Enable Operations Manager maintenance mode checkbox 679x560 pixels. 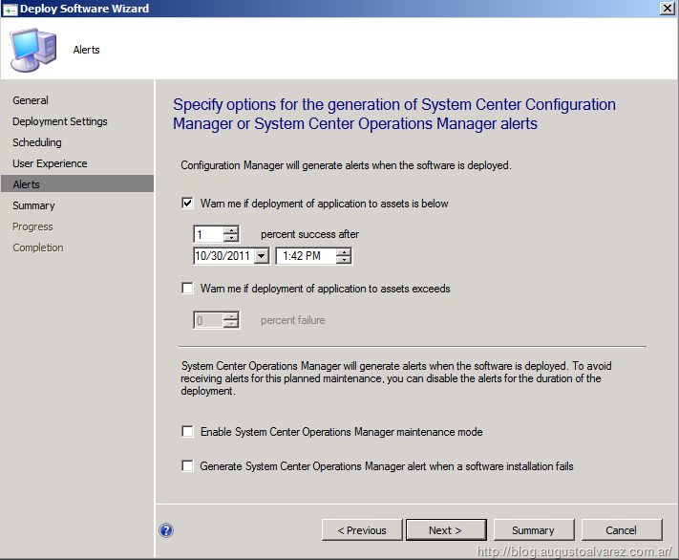(x=187, y=432)
